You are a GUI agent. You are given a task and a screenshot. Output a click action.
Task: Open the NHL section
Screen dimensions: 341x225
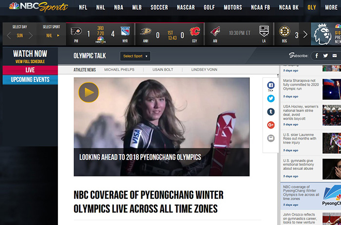click(x=100, y=7)
